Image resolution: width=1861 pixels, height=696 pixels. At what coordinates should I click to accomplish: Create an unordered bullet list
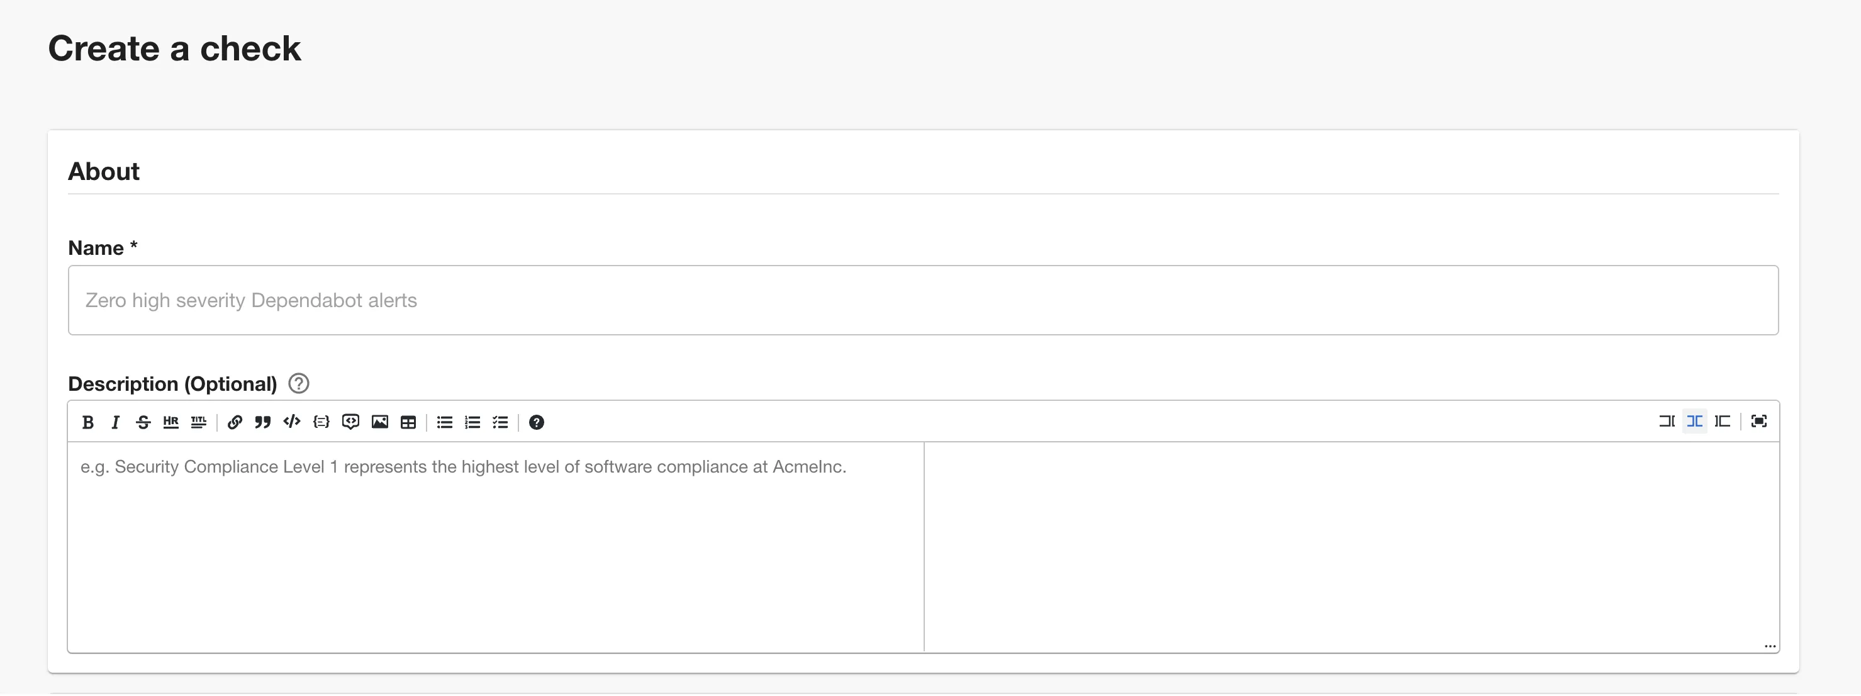tap(445, 422)
